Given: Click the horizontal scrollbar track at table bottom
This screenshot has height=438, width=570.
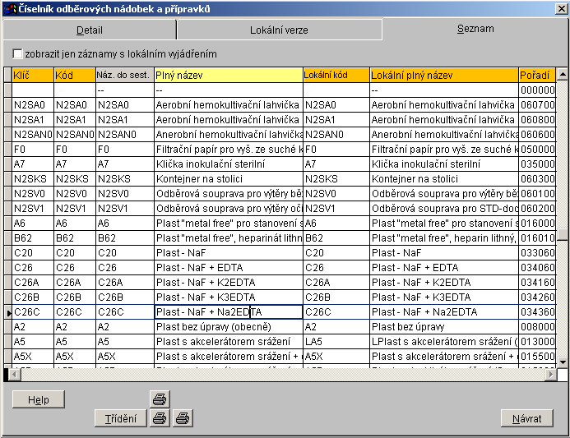Looking at the screenshot, I should [280, 375].
